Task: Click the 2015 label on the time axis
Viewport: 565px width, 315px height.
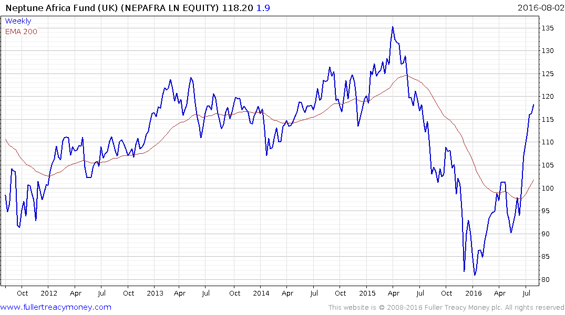Action: (x=367, y=293)
